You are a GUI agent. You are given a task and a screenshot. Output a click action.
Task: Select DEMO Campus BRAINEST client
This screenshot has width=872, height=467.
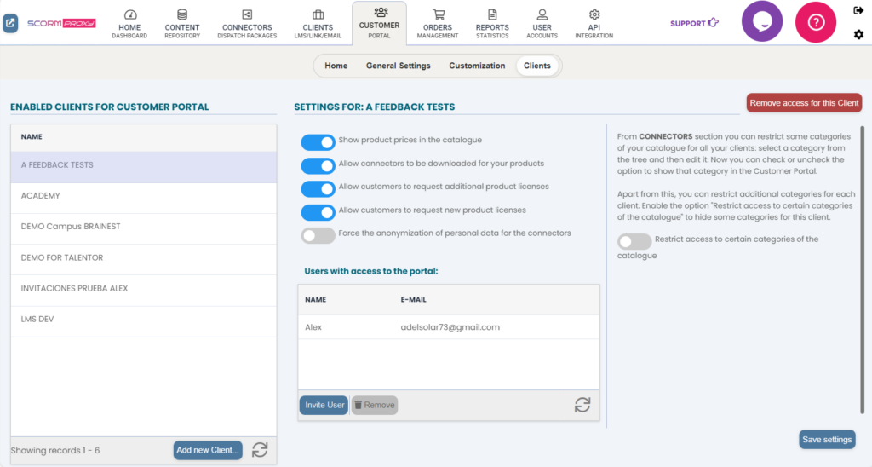point(143,227)
